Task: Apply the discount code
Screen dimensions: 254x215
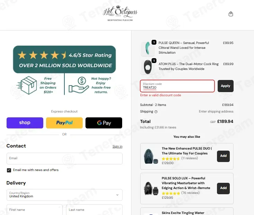Action: click(226, 86)
